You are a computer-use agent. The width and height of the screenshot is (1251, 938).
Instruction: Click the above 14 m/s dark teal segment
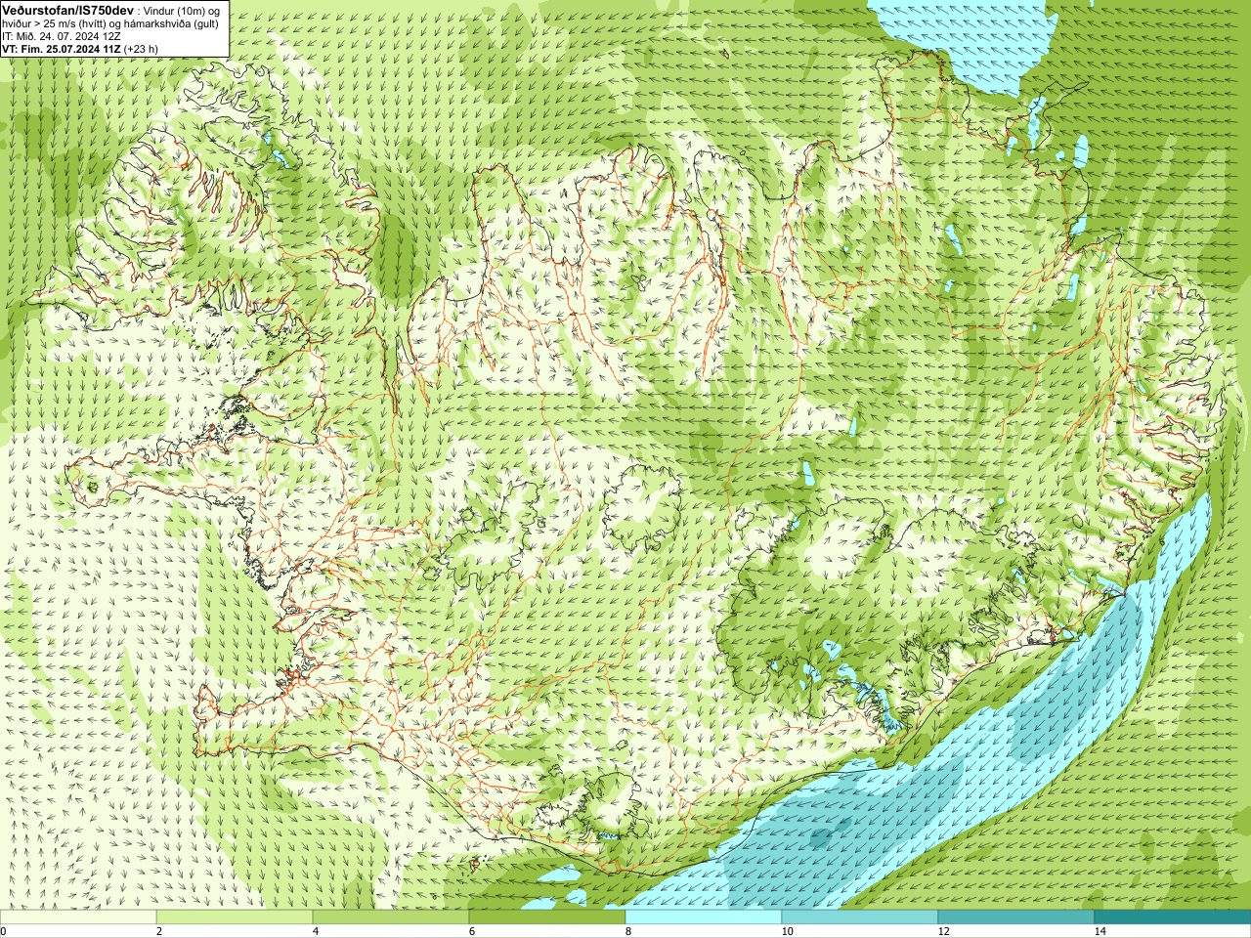1173,917
